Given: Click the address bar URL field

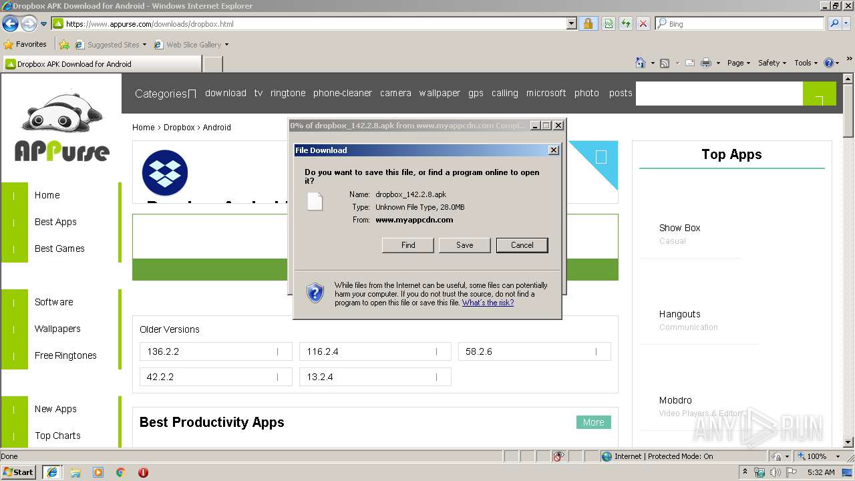Looking at the screenshot, I should (x=309, y=23).
